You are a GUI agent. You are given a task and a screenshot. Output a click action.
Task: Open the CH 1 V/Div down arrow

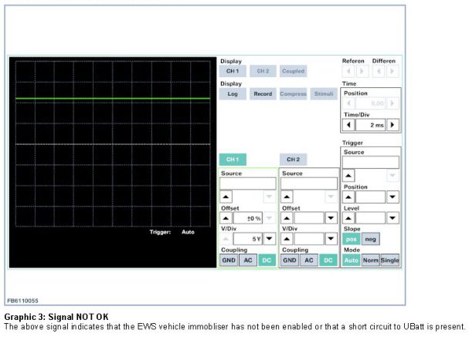[269, 239]
